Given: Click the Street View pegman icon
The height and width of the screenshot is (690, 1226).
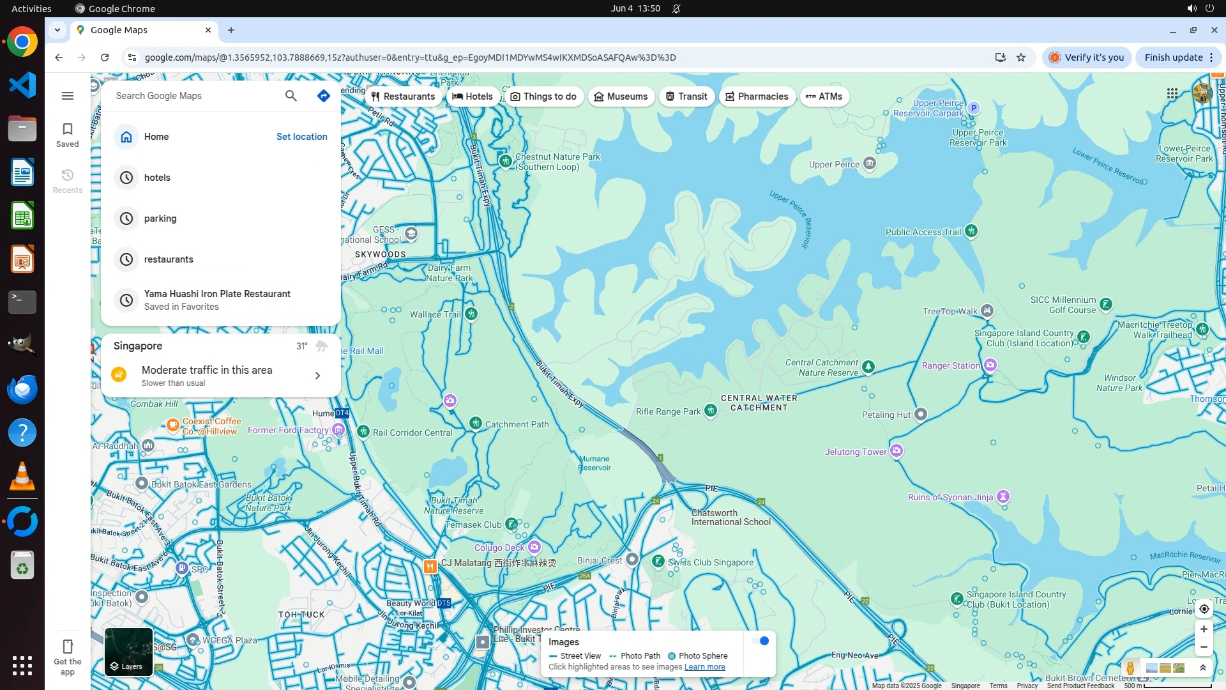Looking at the screenshot, I should (1130, 668).
